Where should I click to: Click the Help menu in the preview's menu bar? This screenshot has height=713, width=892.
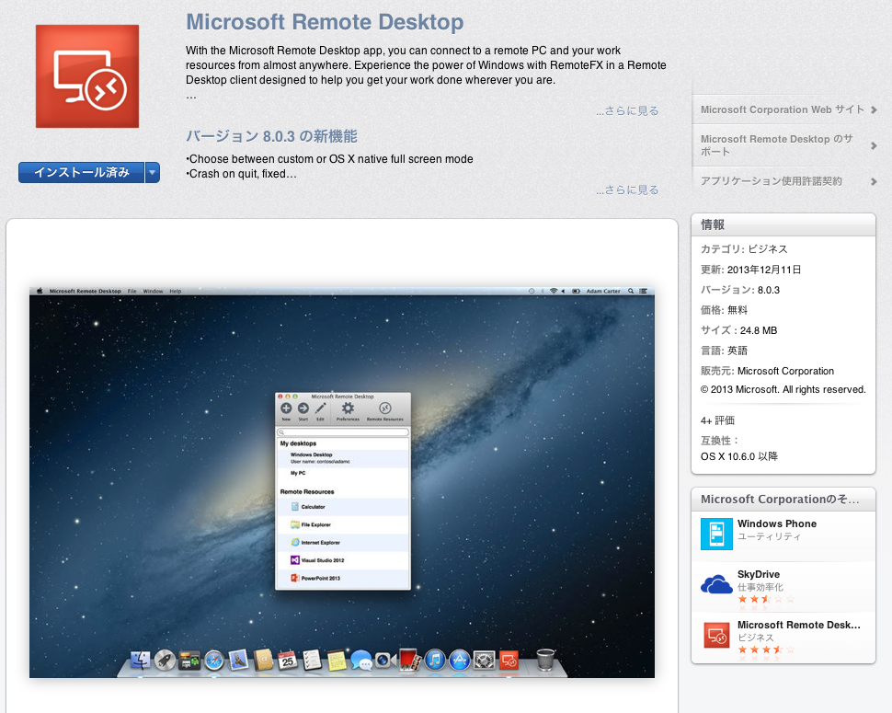click(176, 292)
